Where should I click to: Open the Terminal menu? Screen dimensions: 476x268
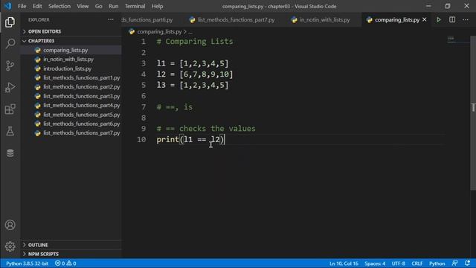point(135,6)
